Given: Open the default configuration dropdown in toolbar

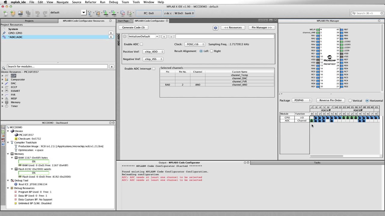Looking at the screenshot, I should 84,13.
